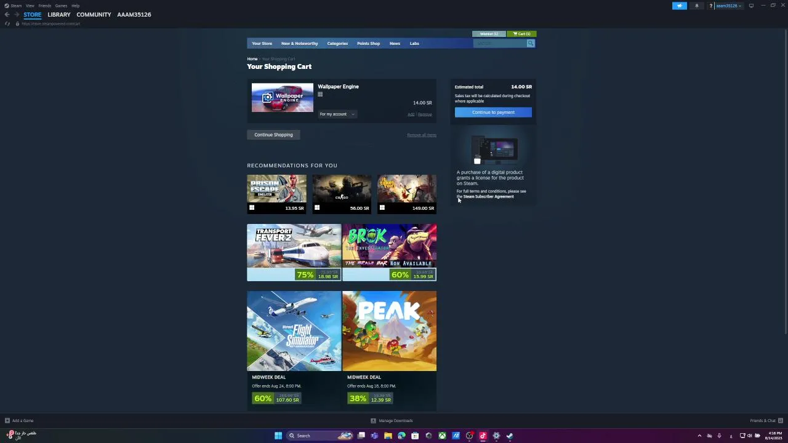Open the Transport Fever 2 deal
Viewport: 788px width, 443px height.
point(294,252)
